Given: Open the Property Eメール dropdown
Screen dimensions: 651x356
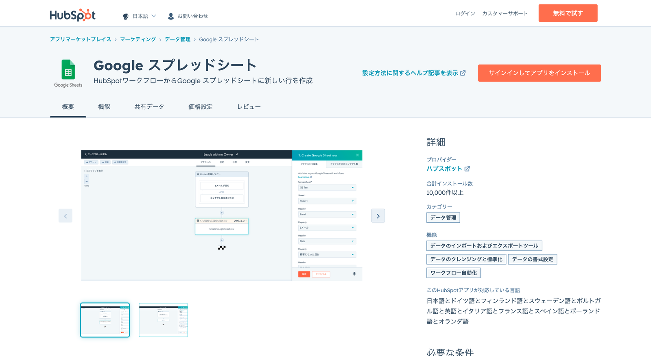Looking at the screenshot, I should tap(327, 228).
